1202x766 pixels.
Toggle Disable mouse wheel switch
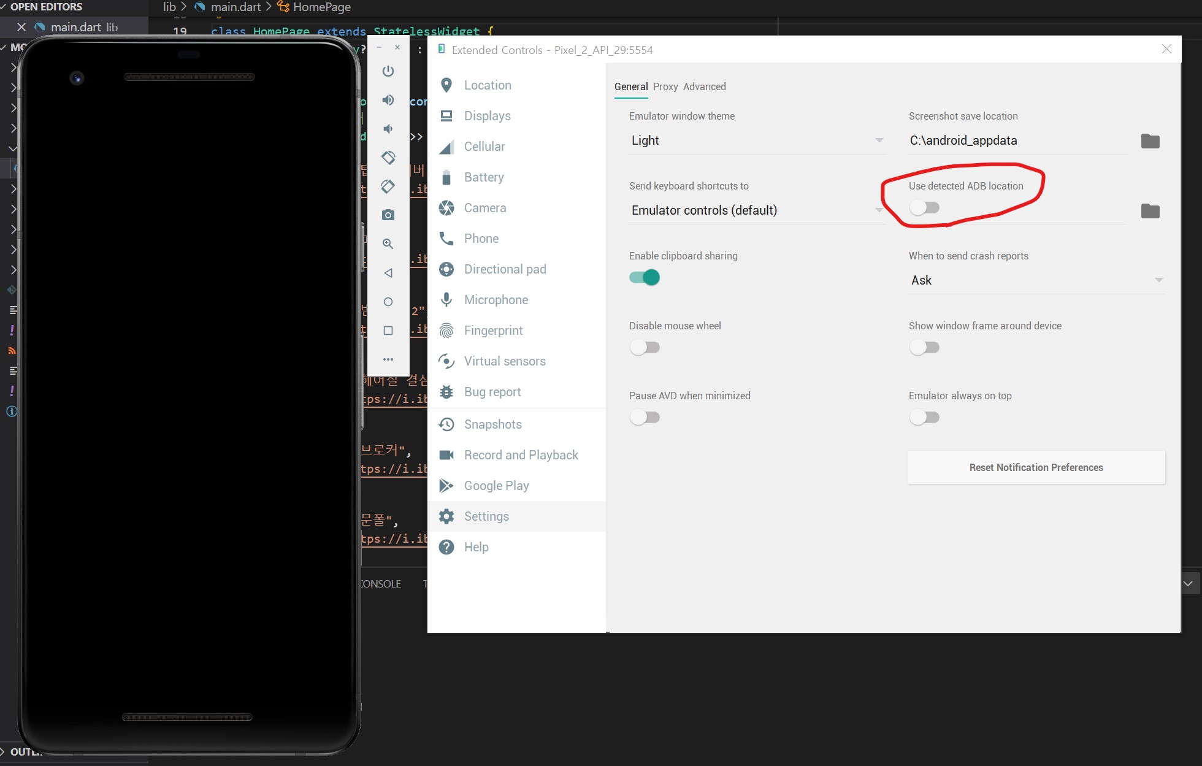pyautogui.click(x=645, y=347)
